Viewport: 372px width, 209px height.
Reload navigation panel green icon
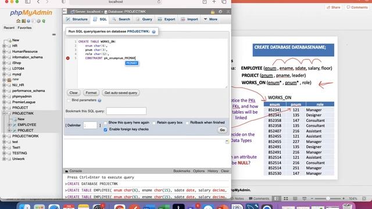click(x=44, y=21)
